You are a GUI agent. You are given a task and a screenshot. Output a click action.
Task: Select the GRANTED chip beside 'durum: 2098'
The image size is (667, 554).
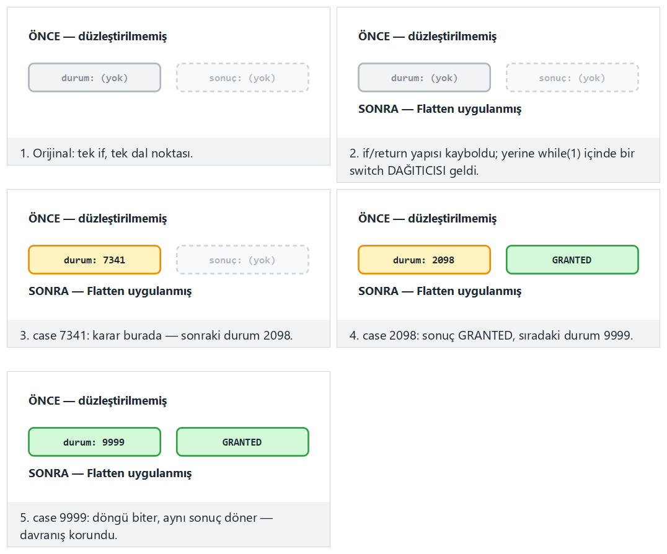click(572, 260)
